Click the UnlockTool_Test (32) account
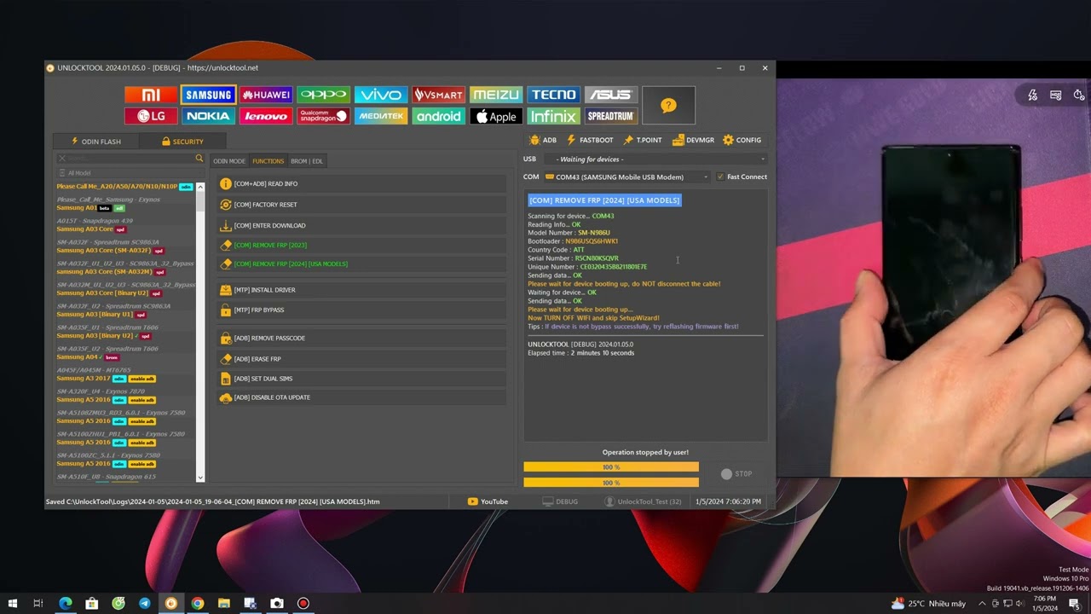The height and width of the screenshot is (614, 1091). click(643, 501)
